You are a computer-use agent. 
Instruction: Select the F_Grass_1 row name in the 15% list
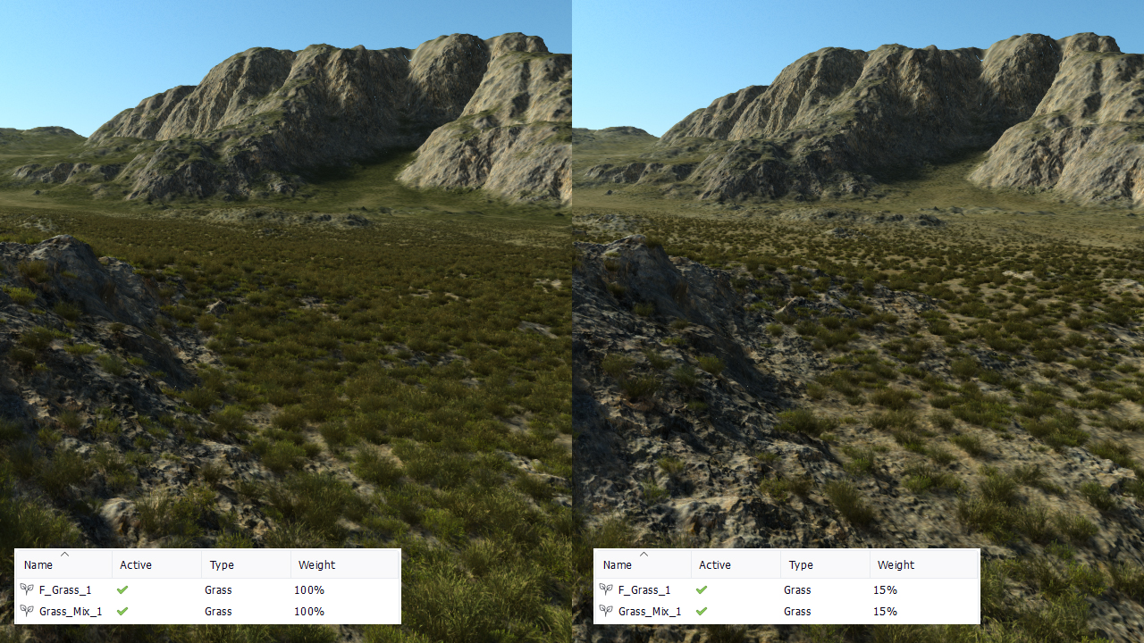click(x=643, y=589)
